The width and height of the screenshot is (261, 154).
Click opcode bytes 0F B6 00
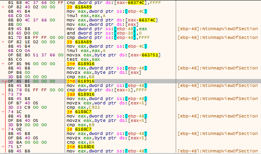pos(19,73)
